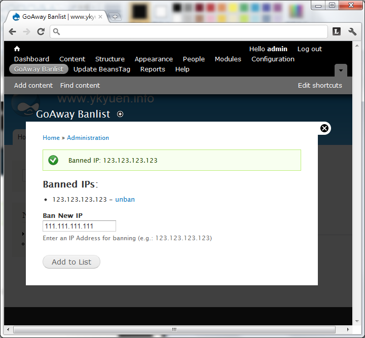This screenshot has height=338, width=365.
Task: Collapse the shortcuts drawer with arrow toggle
Action: click(341, 70)
